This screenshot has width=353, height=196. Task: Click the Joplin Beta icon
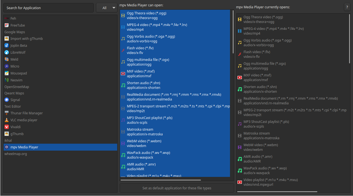(6, 45)
